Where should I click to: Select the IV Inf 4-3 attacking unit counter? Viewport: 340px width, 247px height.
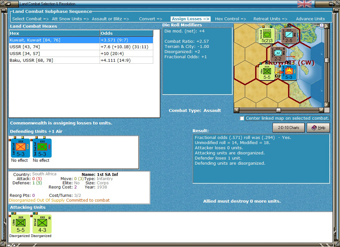[x=42, y=224]
